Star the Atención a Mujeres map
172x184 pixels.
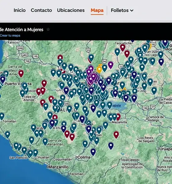[x=48, y=29]
